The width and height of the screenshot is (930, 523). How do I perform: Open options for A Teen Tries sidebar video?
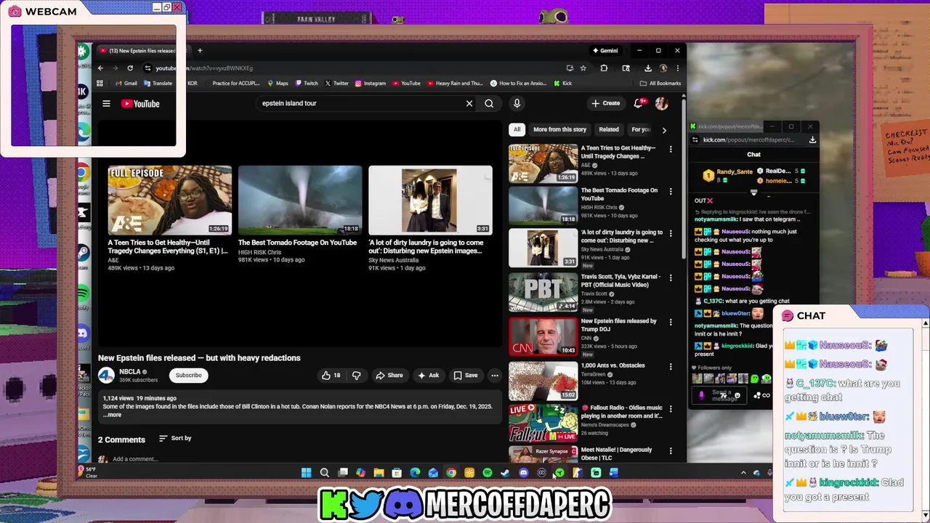click(x=671, y=150)
